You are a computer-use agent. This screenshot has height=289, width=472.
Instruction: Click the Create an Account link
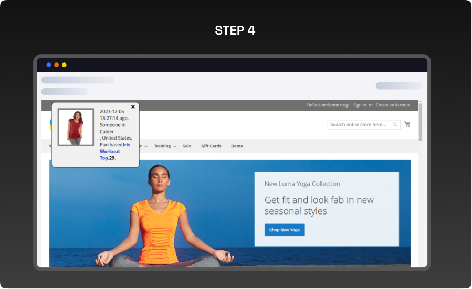click(393, 105)
